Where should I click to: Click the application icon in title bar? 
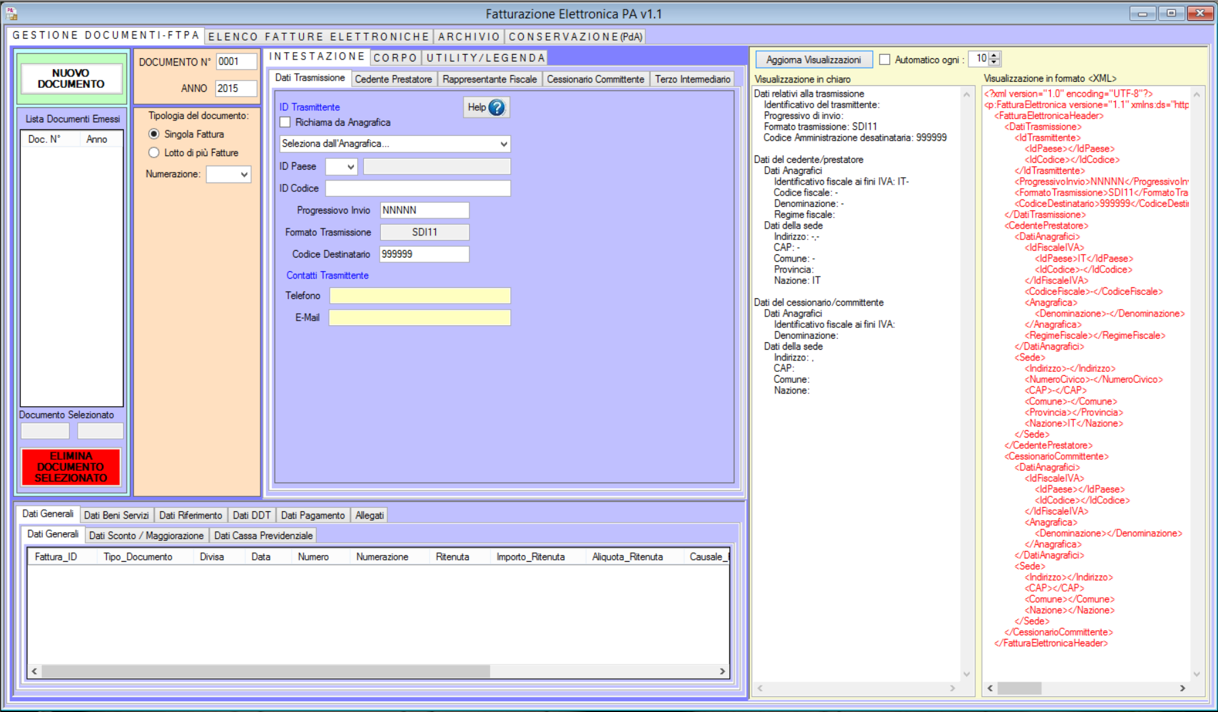(x=12, y=14)
